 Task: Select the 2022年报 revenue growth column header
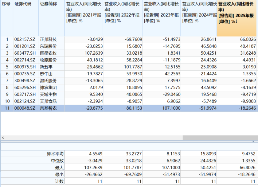pos(123,18)
